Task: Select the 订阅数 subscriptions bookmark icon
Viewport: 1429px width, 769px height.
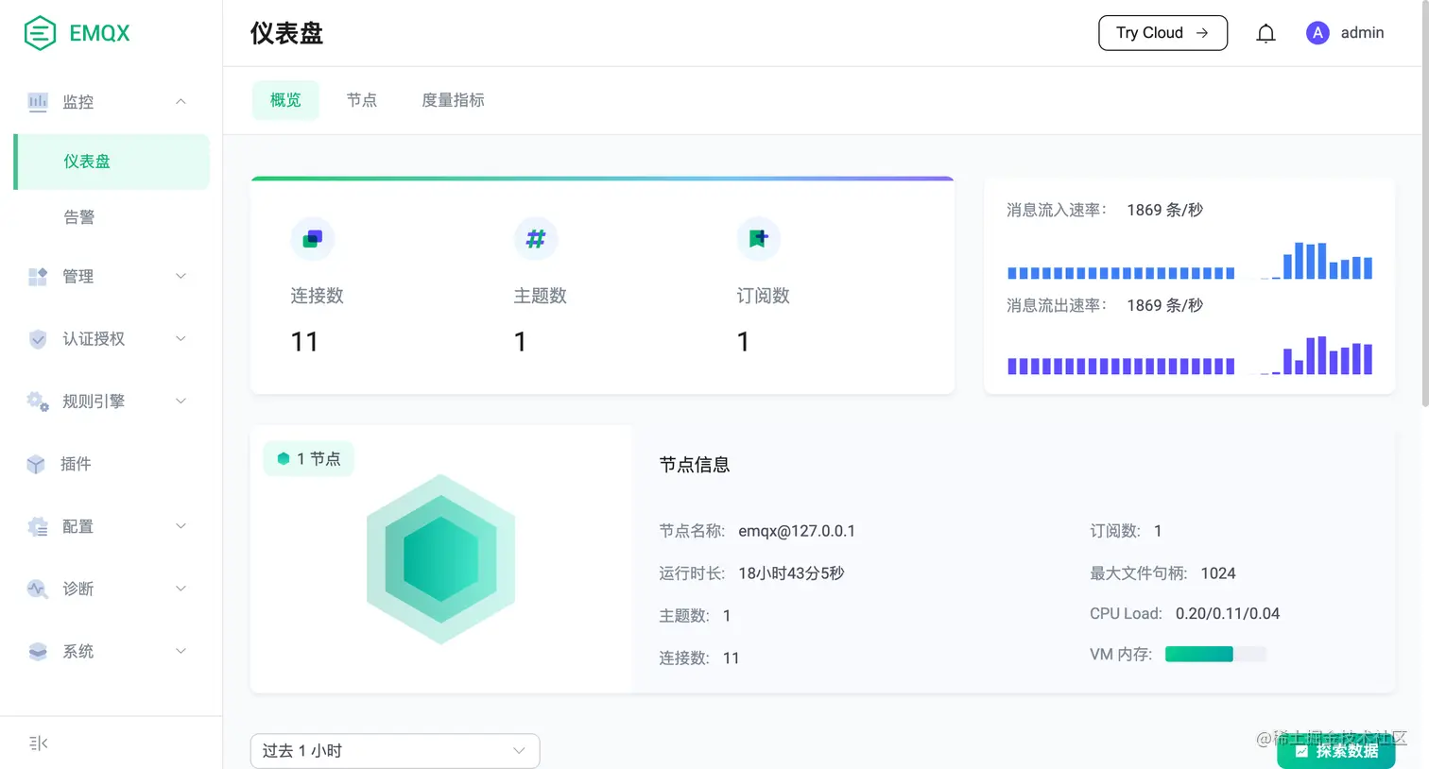Action: coord(759,239)
